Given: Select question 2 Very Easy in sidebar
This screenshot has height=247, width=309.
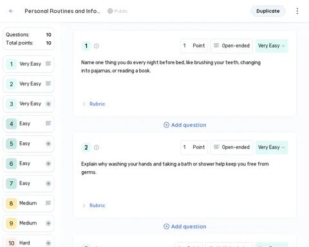Looking at the screenshot, I should pos(28,84).
